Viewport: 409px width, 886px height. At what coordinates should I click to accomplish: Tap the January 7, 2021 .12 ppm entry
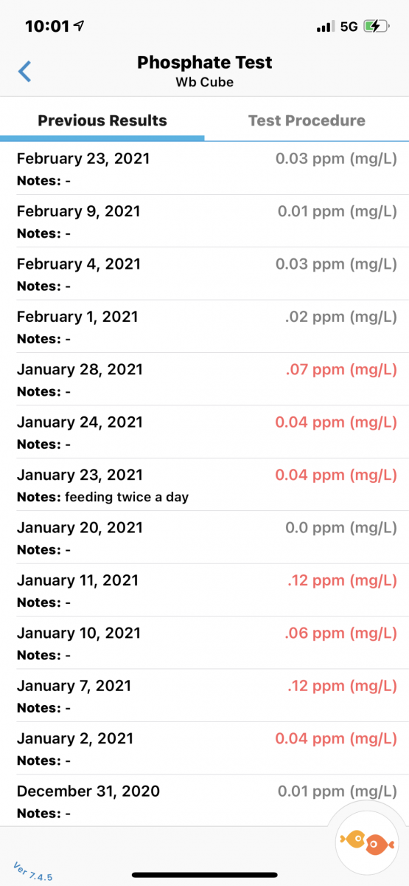point(204,696)
